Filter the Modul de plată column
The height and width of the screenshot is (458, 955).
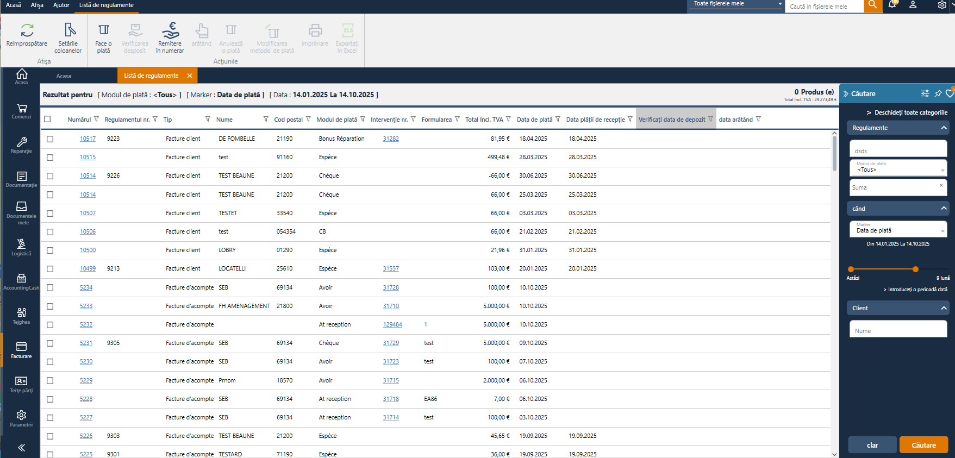pos(363,119)
